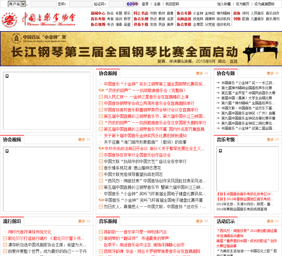
Task: Click the 登录 login link
Action: (145, 4)
